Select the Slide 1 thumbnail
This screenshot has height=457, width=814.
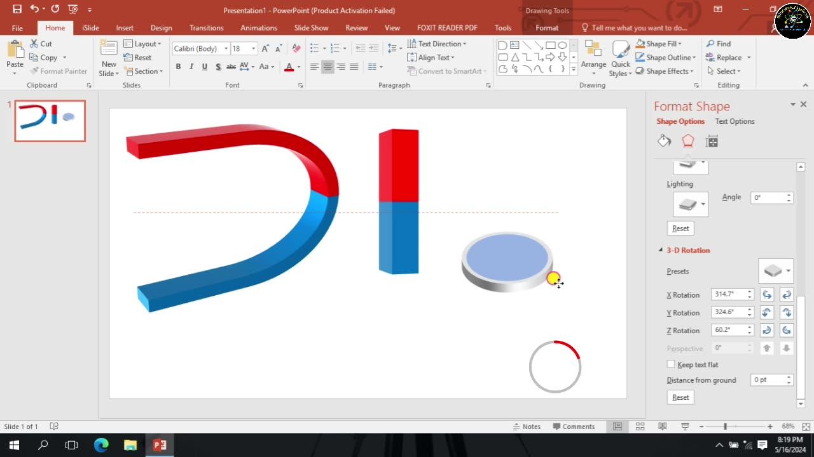point(49,121)
